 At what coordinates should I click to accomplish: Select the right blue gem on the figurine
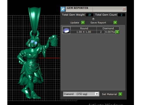click(36, 43)
